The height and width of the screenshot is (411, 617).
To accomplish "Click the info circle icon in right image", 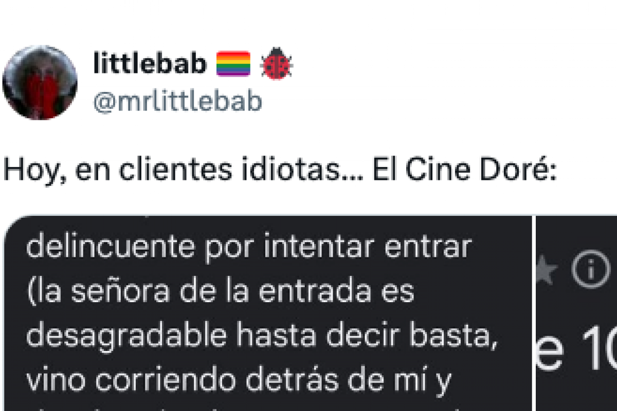I will point(590,268).
